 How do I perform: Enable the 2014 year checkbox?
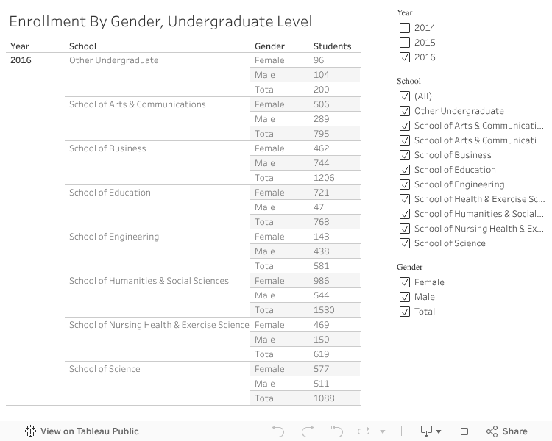click(x=404, y=28)
